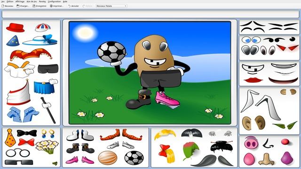301x169 pixels.
Task: Select the soccer ball in the shoes panel
Action: 134,158
